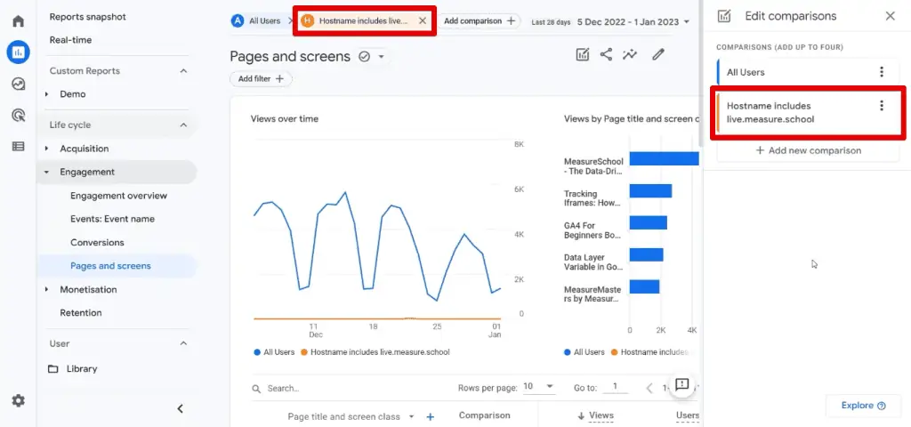Open the Real-time report
The height and width of the screenshot is (427, 911).
[70, 40]
